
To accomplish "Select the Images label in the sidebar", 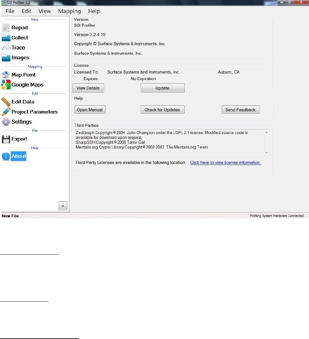I will coord(20,58).
